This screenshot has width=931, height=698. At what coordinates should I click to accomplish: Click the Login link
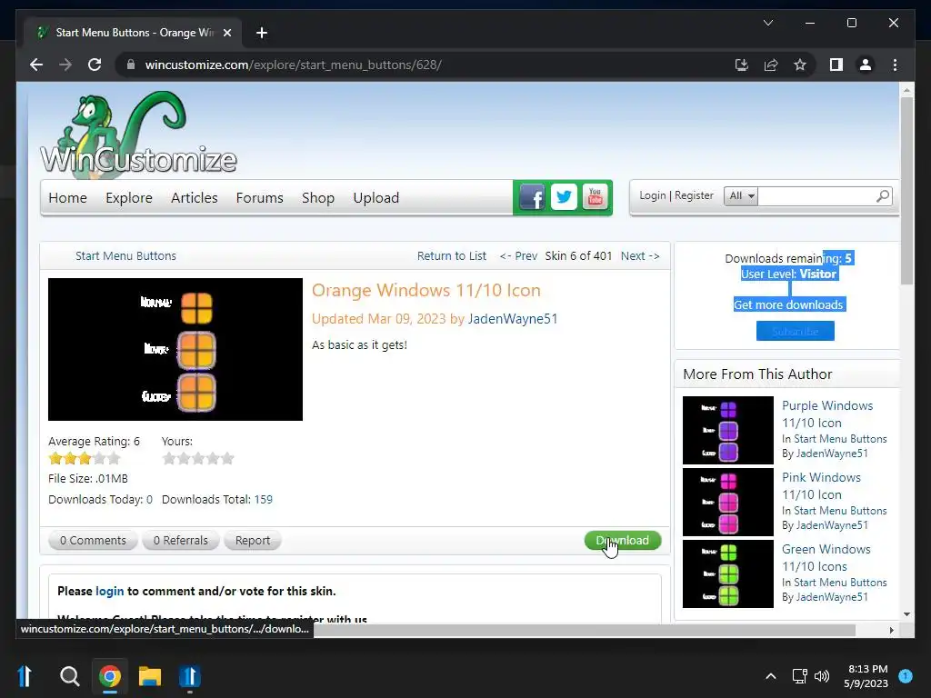point(653,195)
